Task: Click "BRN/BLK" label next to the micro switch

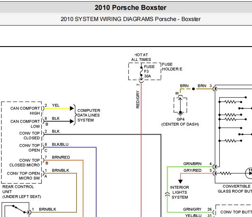Action: pyautogui.click(x=48, y=209)
